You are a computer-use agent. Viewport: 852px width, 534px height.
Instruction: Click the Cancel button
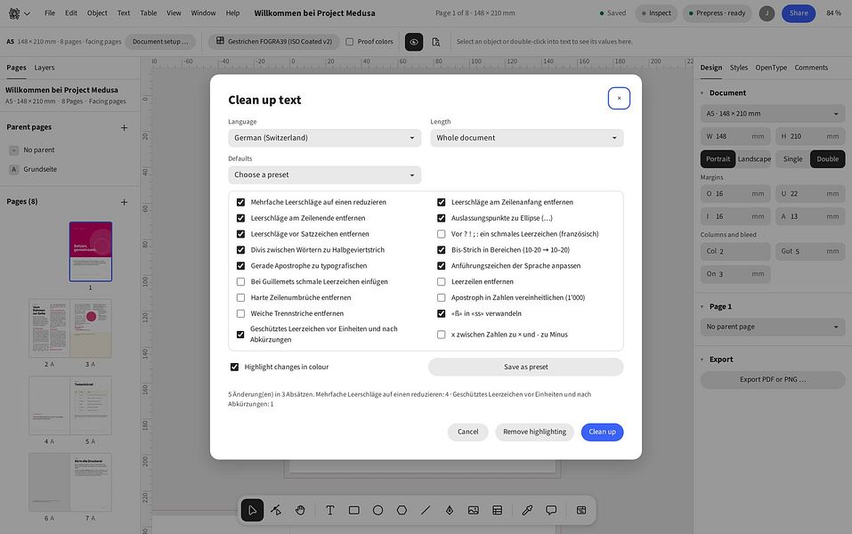(467, 432)
